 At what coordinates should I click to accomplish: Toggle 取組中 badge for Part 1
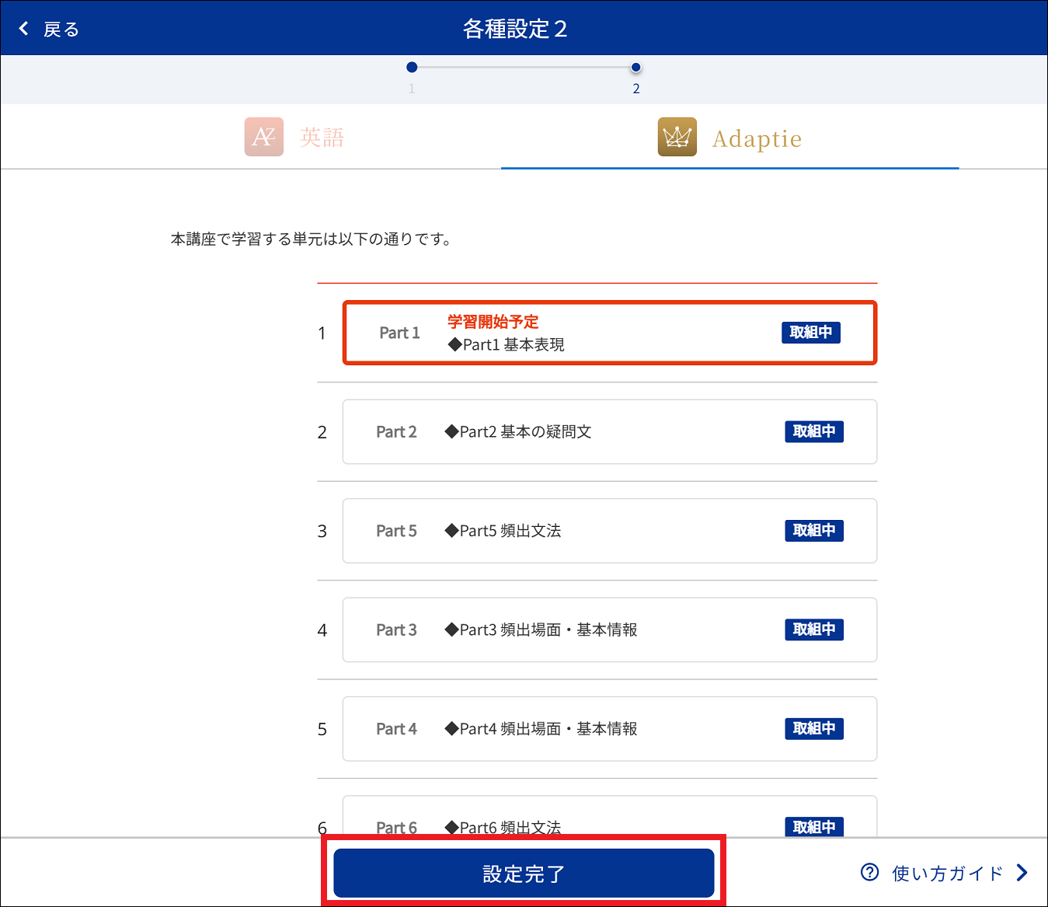(x=810, y=333)
